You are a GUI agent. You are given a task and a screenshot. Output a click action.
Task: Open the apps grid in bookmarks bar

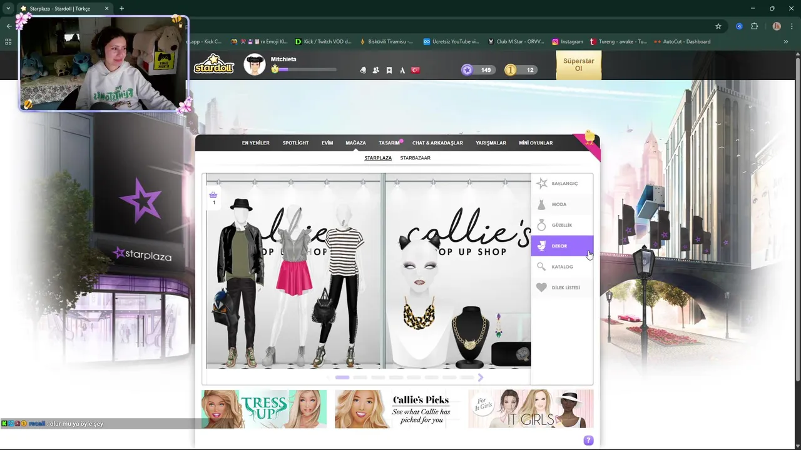coord(8,42)
